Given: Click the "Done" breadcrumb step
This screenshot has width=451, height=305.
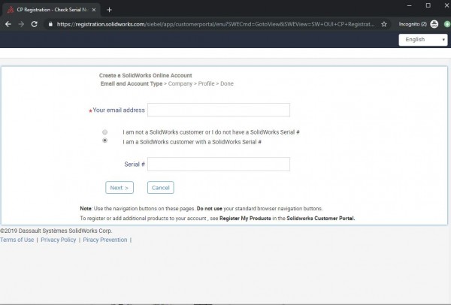Looking at the screenshot, I should (x=227, y=83).
